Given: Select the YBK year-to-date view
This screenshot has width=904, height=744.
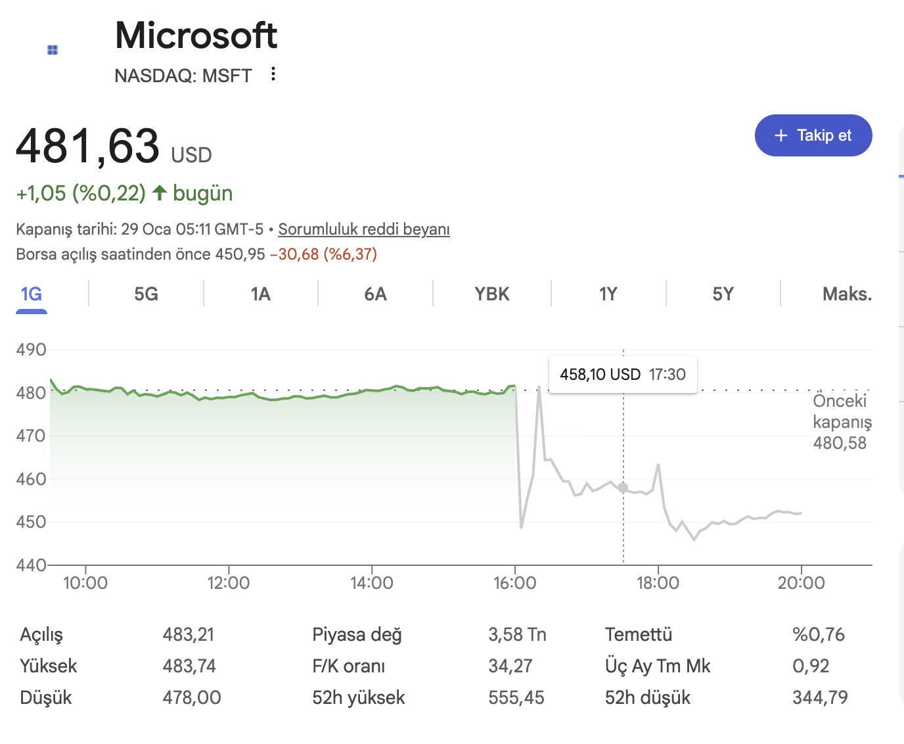Looking at the screenshot, I should 491,294.
